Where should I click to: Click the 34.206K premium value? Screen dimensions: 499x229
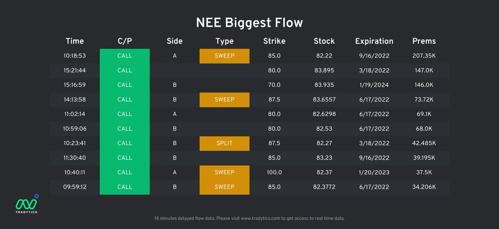(424, 187)
